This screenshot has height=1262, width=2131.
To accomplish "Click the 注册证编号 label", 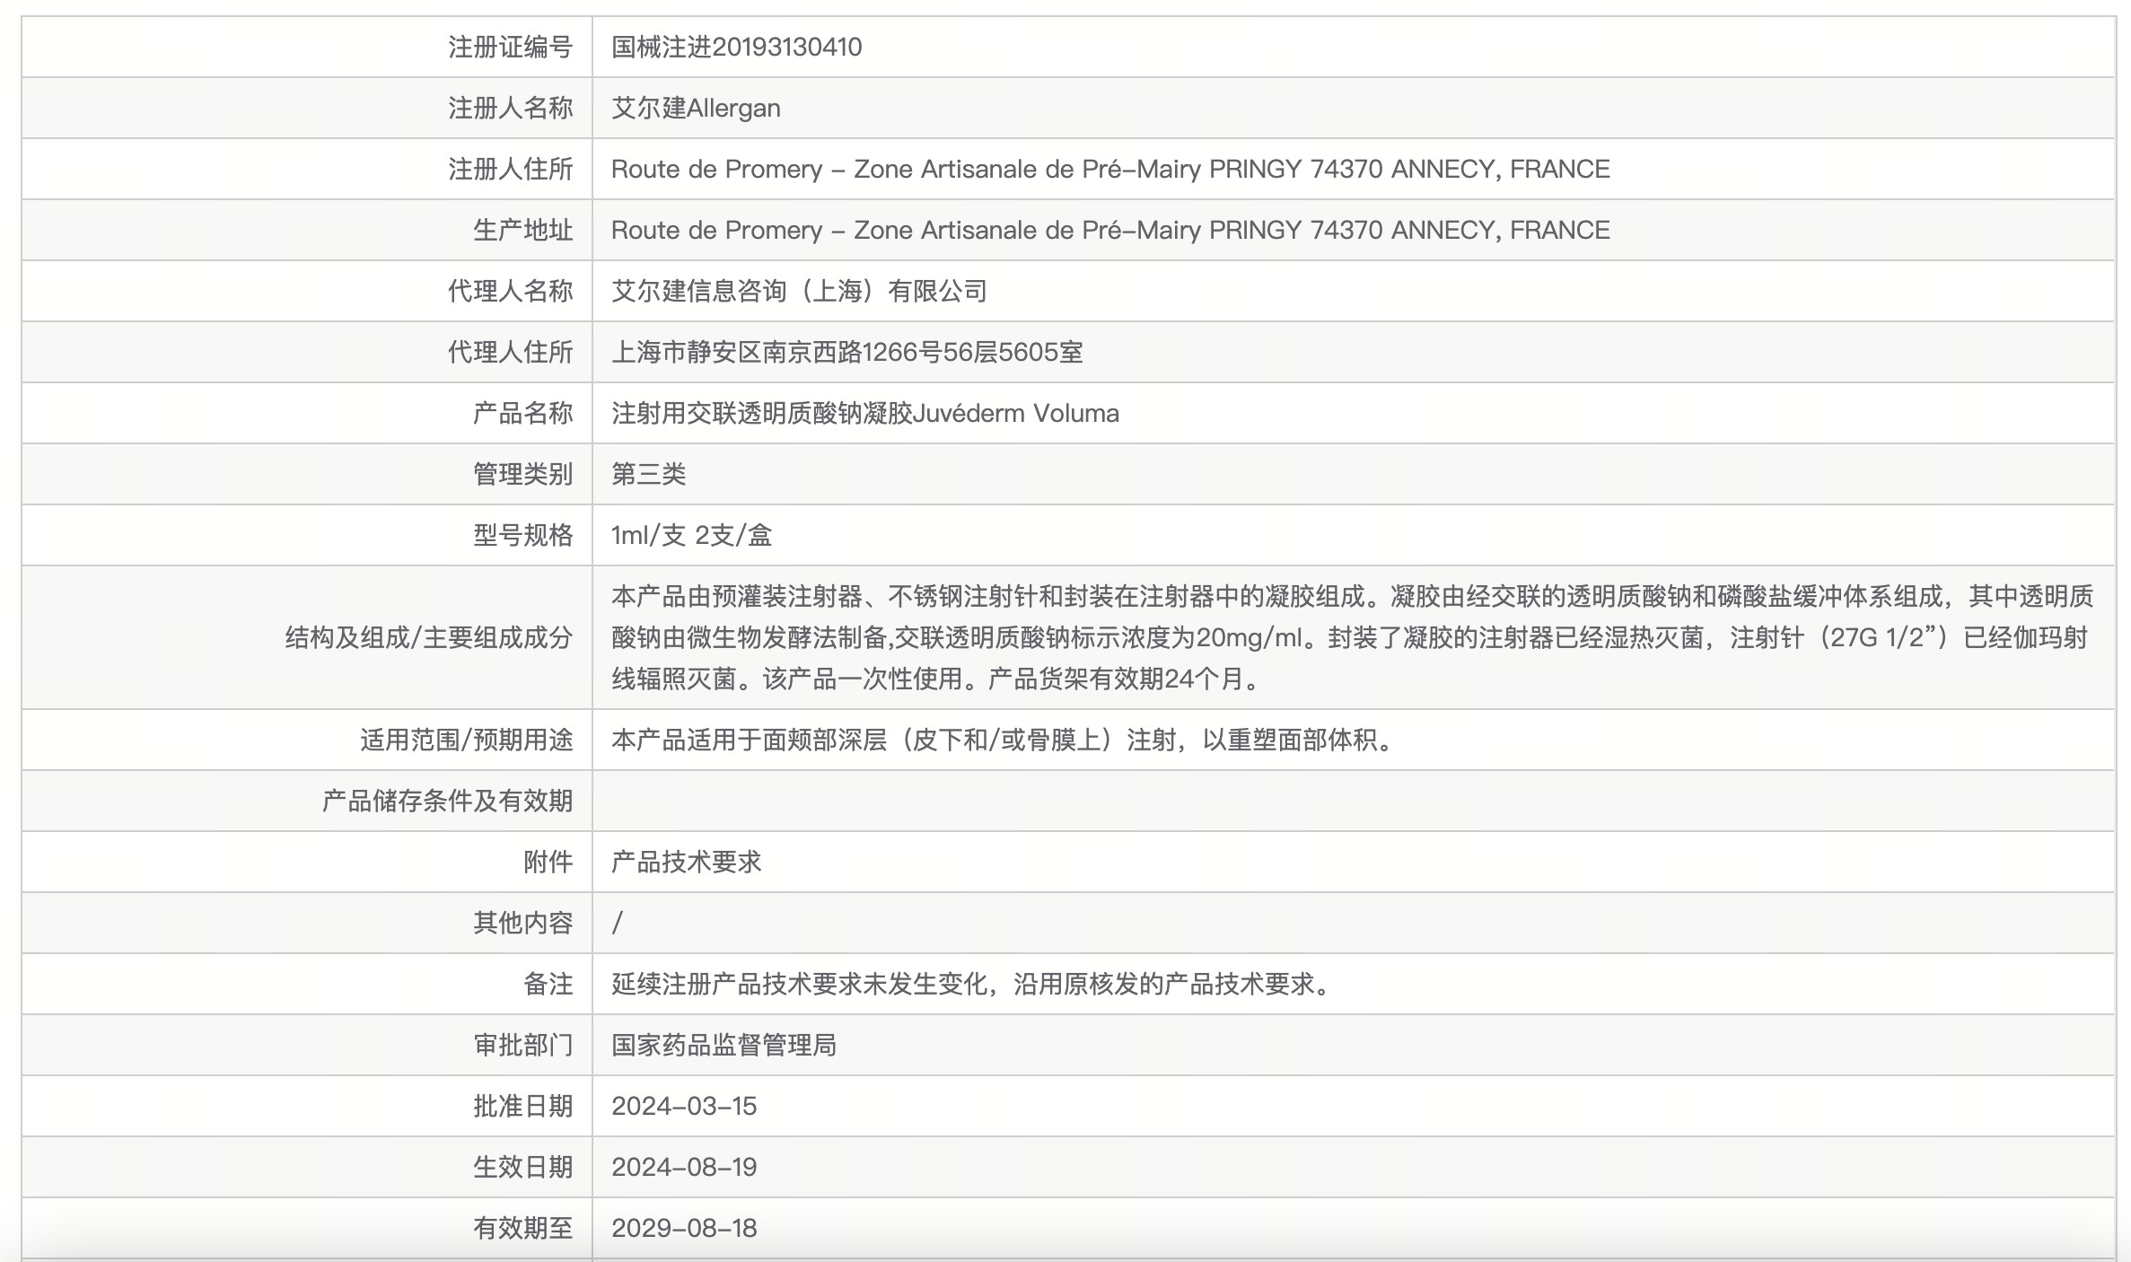I will coord(510,47).
